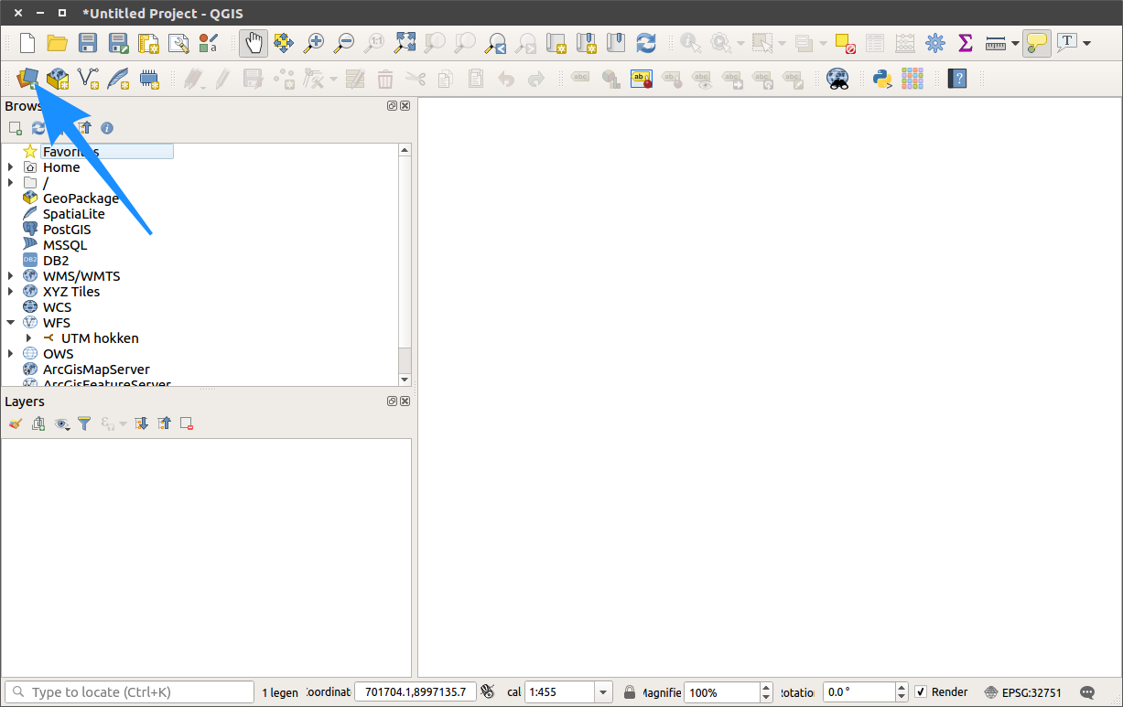This screenshot has width=1123, height=707.
Task: Click Add Selected Layers in Browser panel
Action: coord(16,128)
